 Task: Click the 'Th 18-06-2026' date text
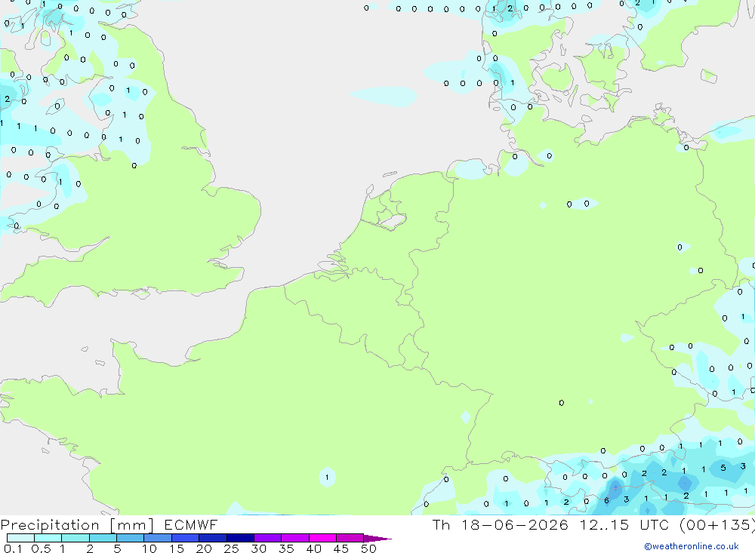tap(501, 524)
